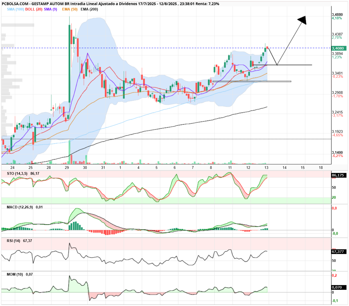The height and width of the screenshot is (306, 349).
Task: Select the 0,2 momentum axis label
Action: pos(334,276)
